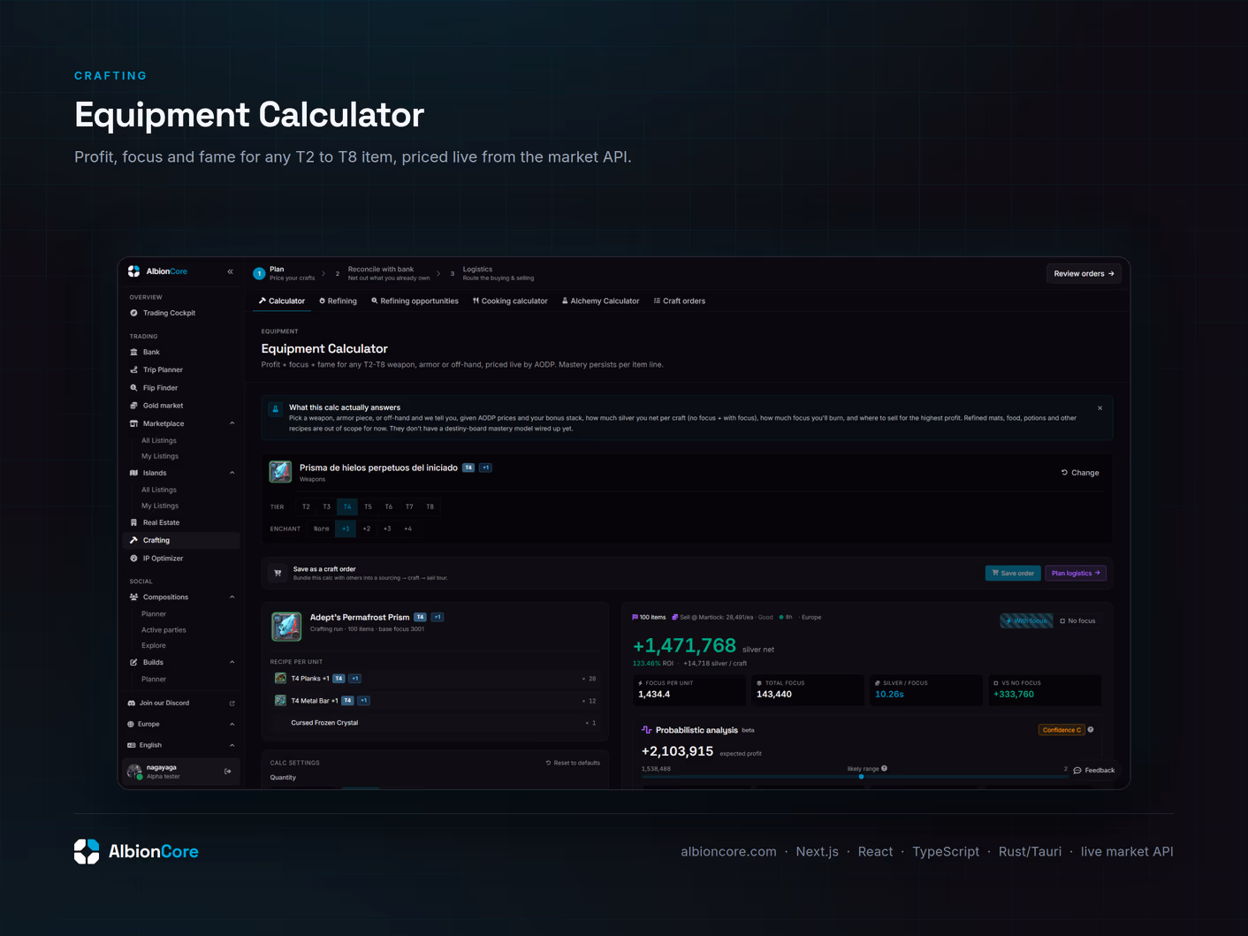Switch profit view to No focus
The width and height of the screenshot is (1248, 936).
pyautogui.click(x=1077, y=621)
